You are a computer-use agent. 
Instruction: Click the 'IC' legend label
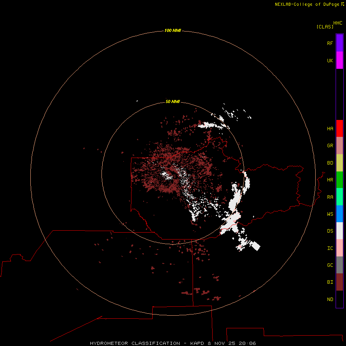[x=330, y=248]
